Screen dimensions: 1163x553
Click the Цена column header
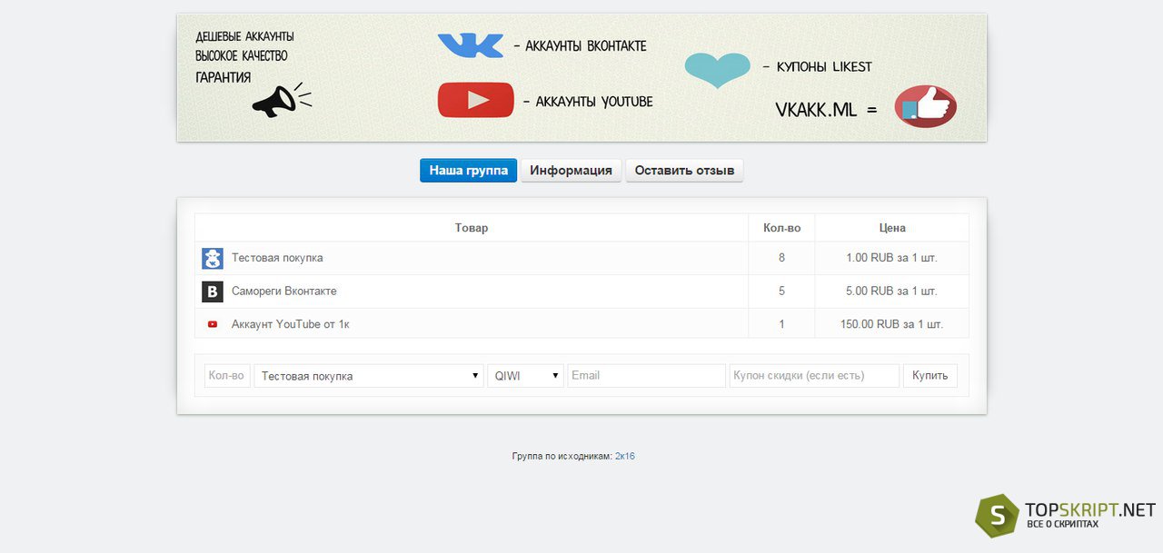pos(892,228)
